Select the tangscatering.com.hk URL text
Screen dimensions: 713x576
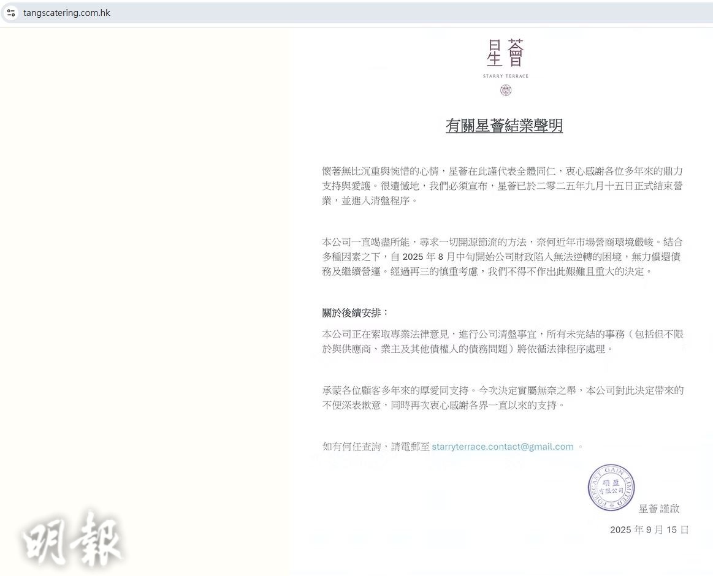[67, 13]
